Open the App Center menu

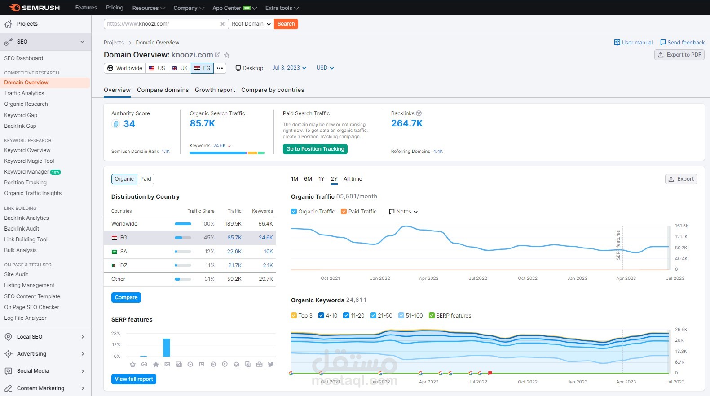pyautogui.click(x=234, y=8)
